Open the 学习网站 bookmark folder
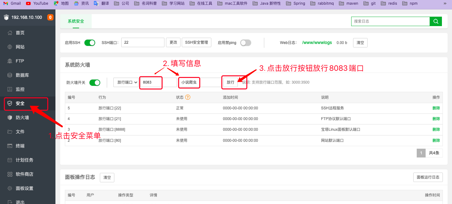 (173, 3)
